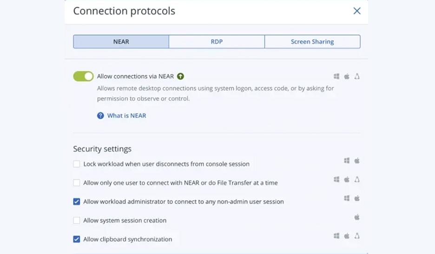Switch to the RDP tab
This screenshot has height=254, width=435.
pyautogui.click(x=217, y=42)
